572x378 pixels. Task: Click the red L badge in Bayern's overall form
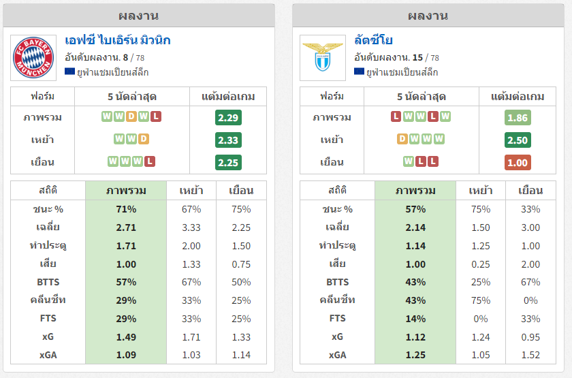tap(156, 116)
